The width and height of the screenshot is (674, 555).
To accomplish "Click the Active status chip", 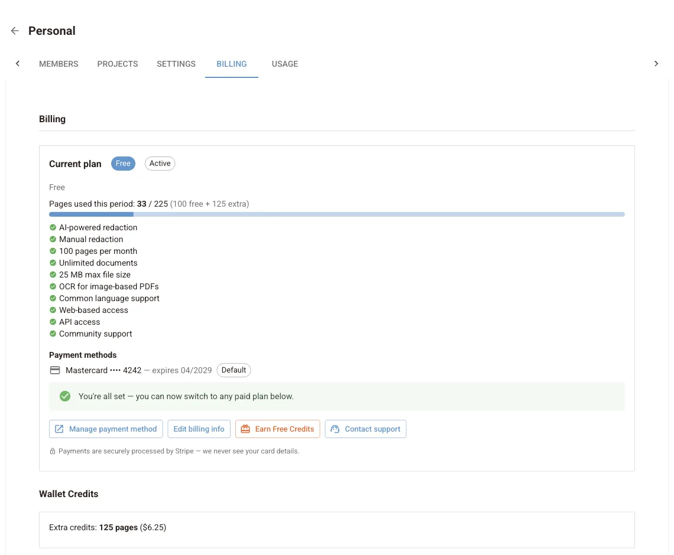I will pyautogui.click(x=160, y=164).
